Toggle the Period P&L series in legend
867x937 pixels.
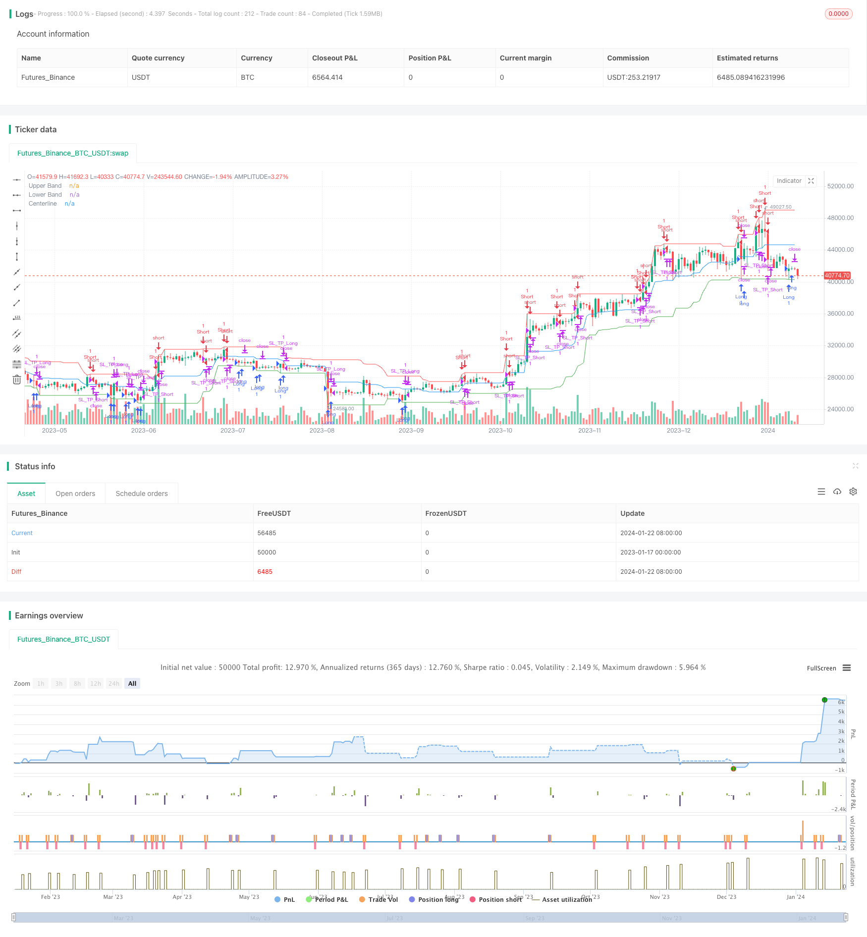point(327,899)
